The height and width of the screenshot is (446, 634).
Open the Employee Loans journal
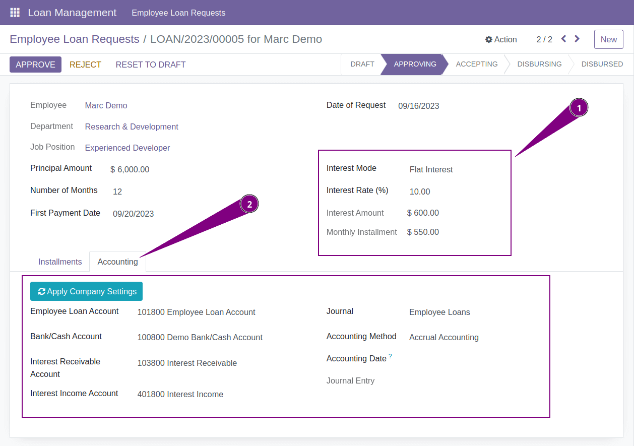point(439,312)
